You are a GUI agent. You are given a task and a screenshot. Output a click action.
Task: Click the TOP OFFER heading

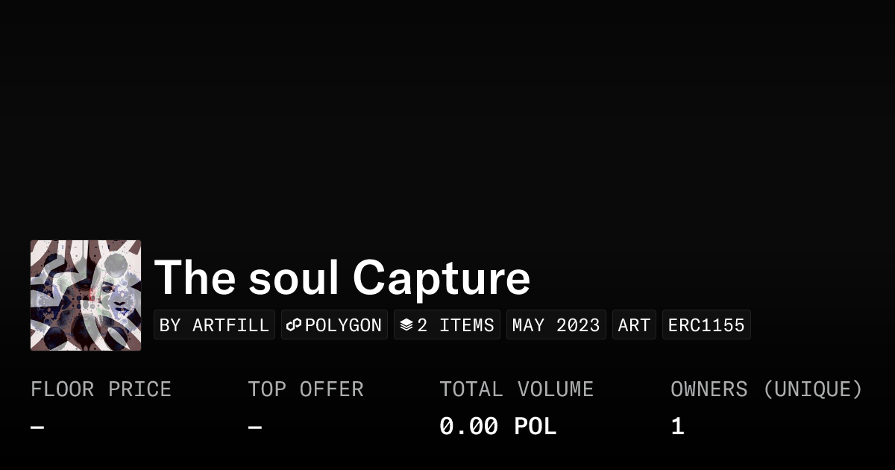(x=306, y=389)
